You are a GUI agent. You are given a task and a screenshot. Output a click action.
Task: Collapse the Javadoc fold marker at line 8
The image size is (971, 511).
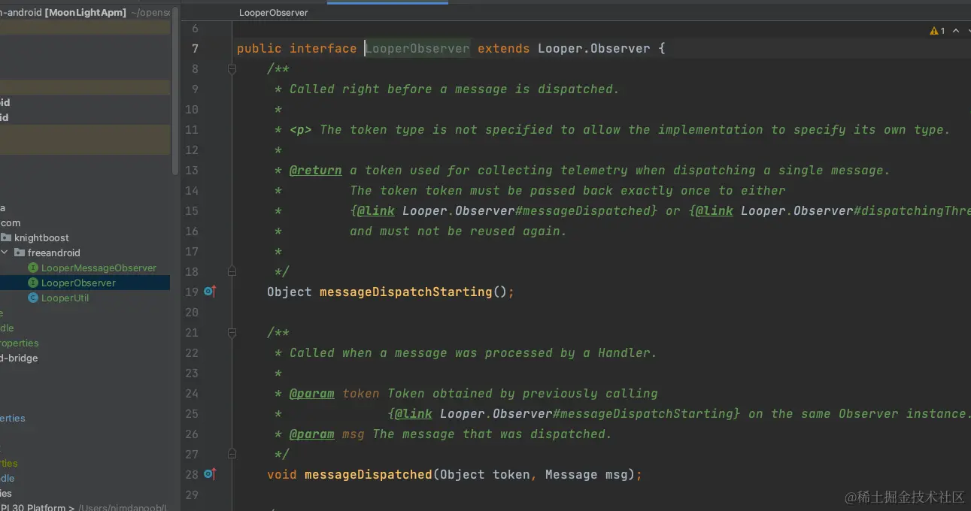click(232, 68)
